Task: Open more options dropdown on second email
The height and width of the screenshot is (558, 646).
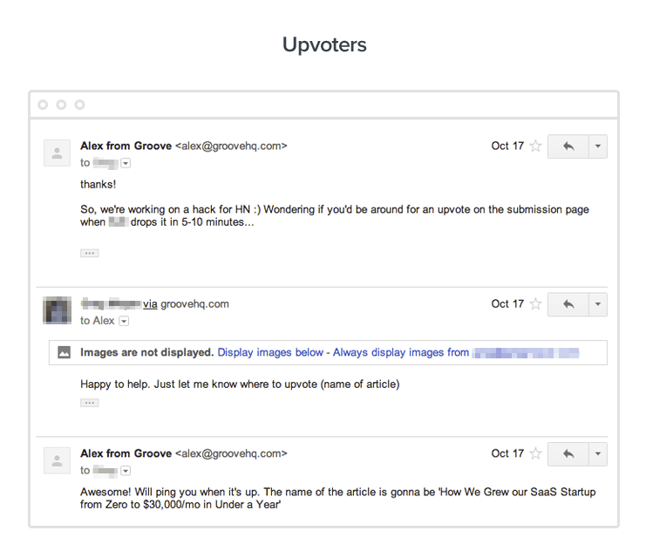Action: (x=598, y=304)
